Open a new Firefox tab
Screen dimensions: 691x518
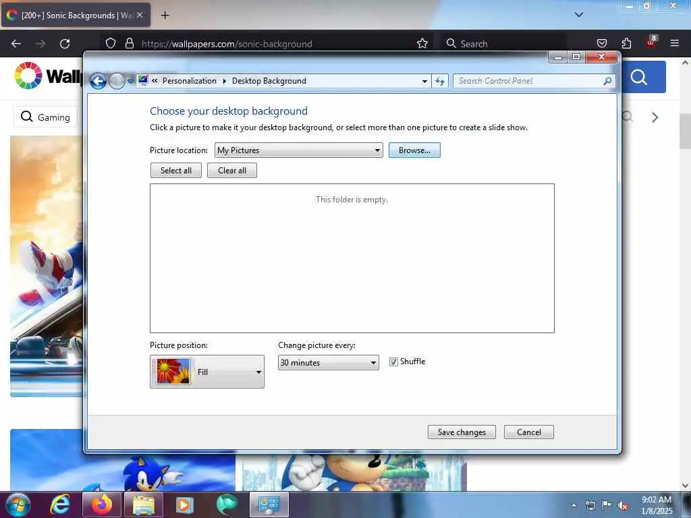(165, 16)
